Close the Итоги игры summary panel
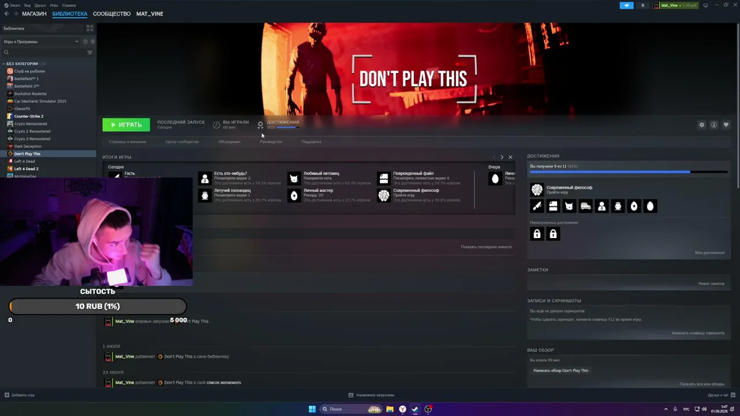The width and height of the screenshot is (740, 416). [510, 157]
